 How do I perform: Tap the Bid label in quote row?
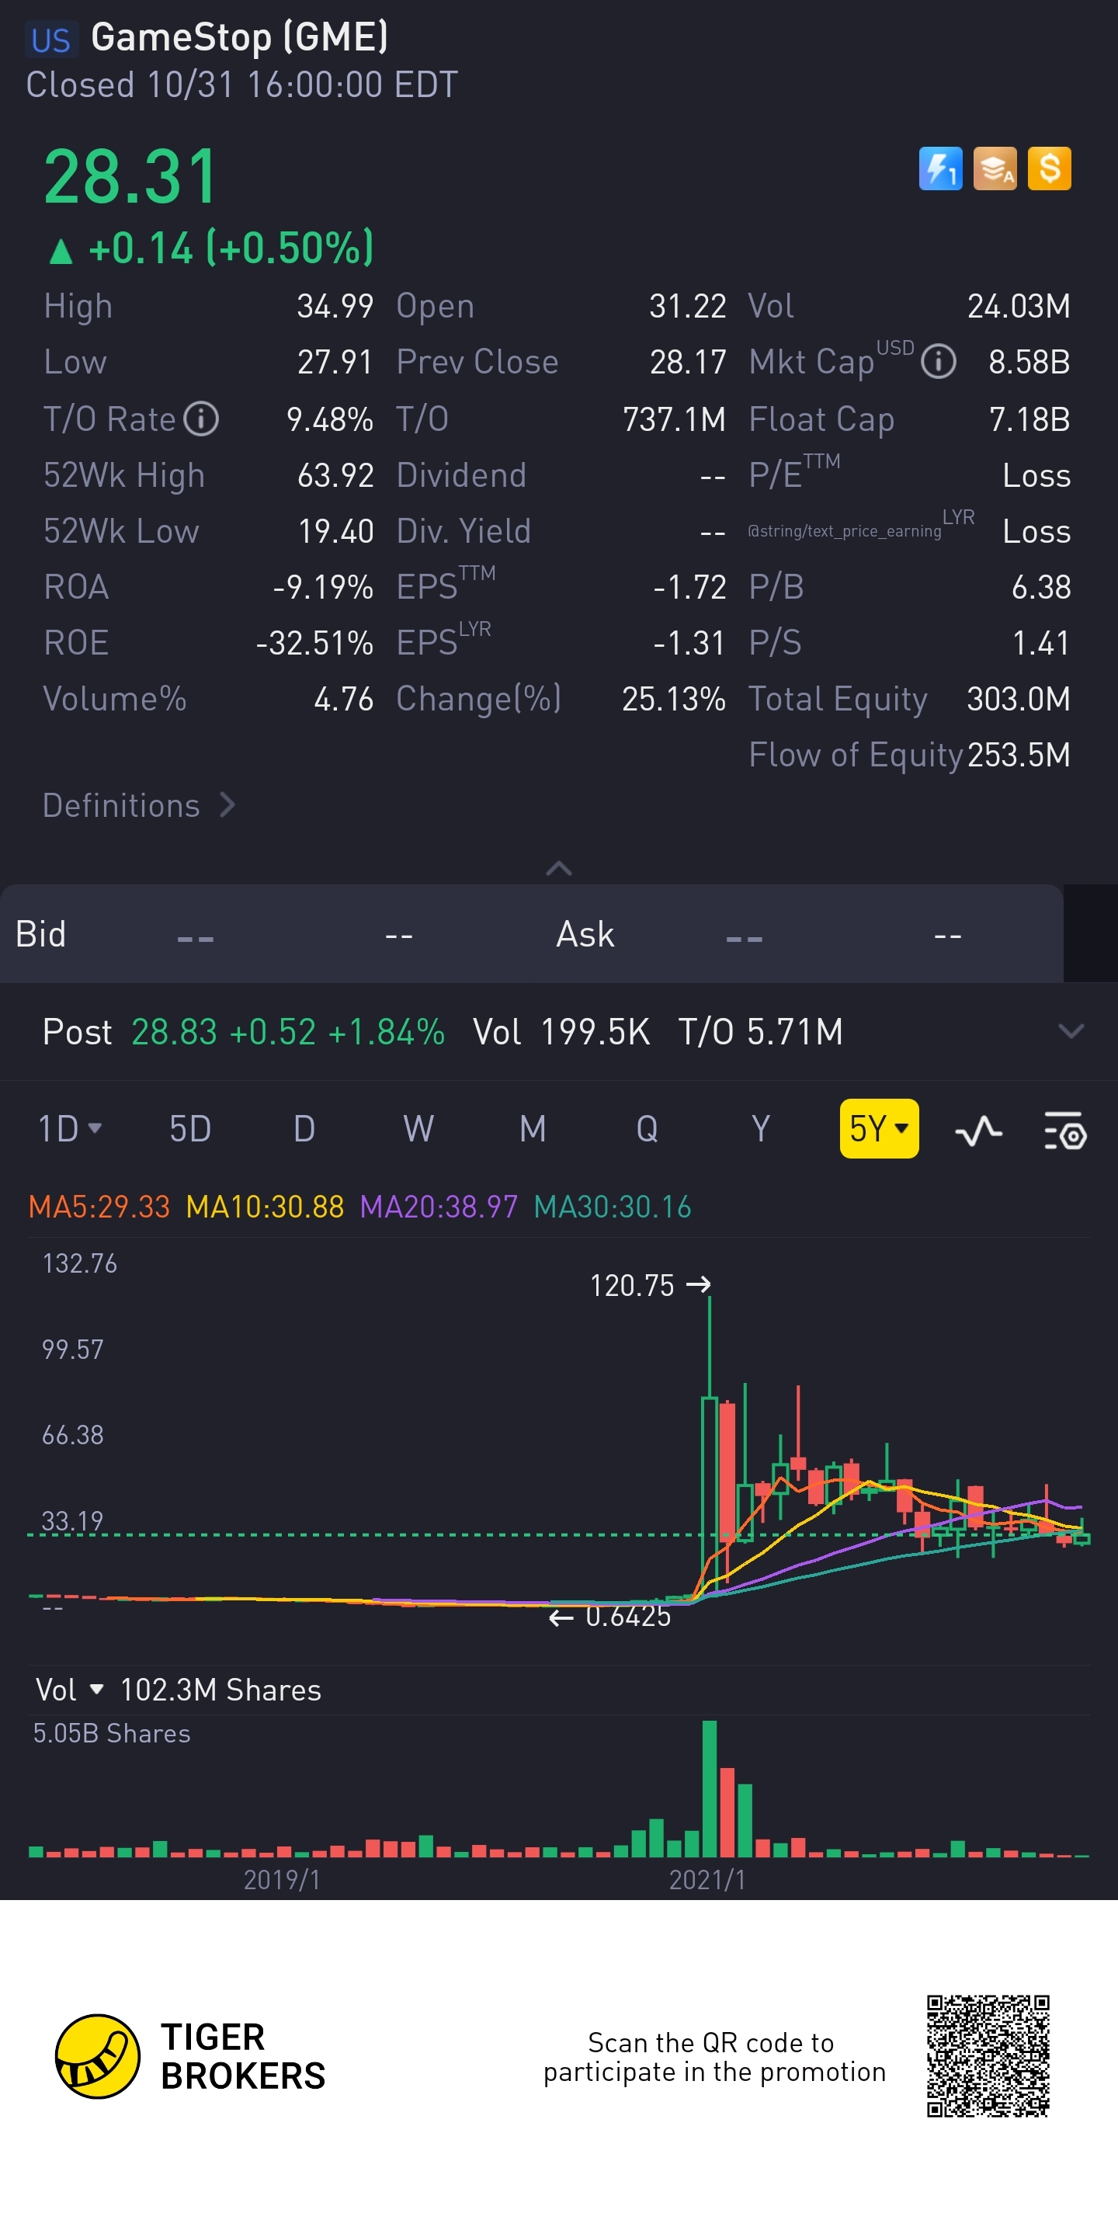[40, 934]
